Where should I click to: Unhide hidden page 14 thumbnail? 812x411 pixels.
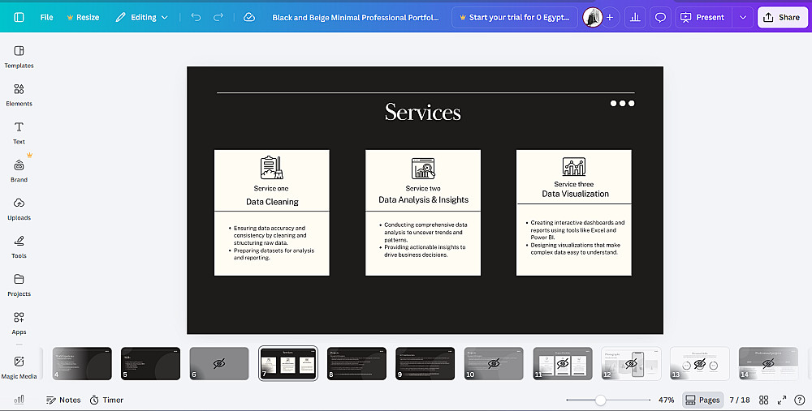click(768, 363)
